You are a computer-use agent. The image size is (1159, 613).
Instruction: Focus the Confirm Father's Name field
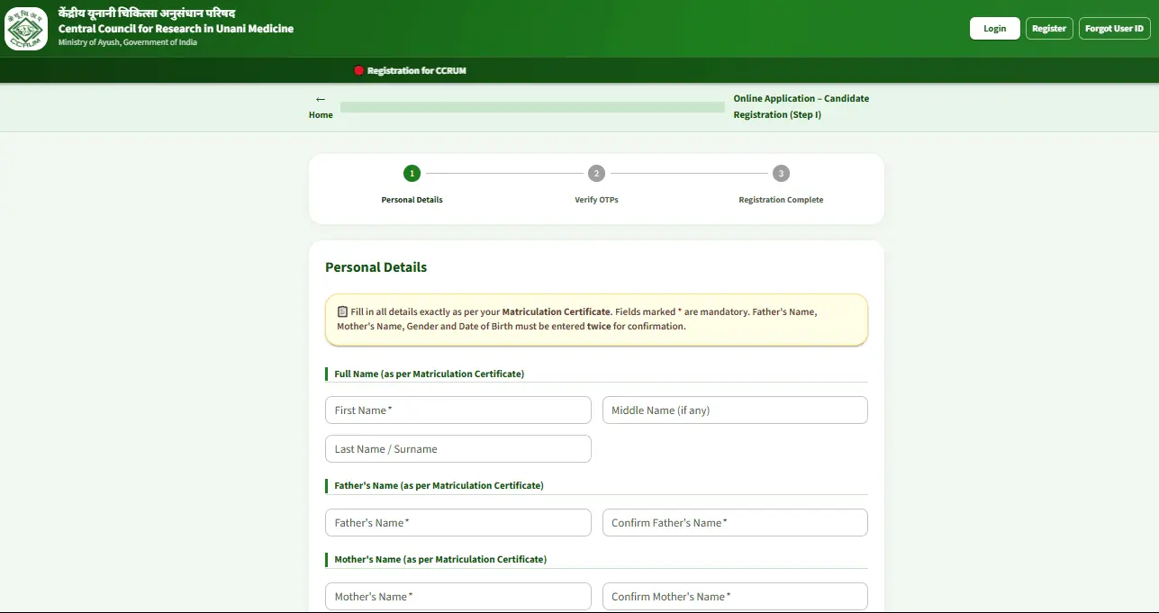pos(735,523)
